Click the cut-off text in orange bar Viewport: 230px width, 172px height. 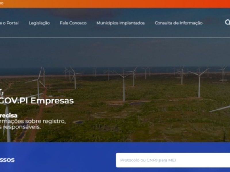[x=2, y=3]
